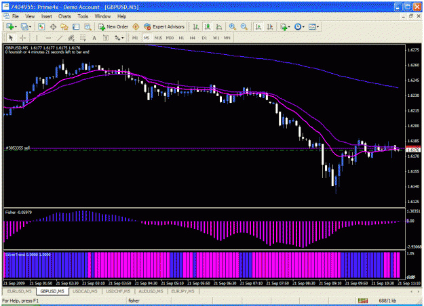Image resolution: width=424 pixels, height=306 pixels.
Task: Switch to the EURJPY,M5 chart tab
Action: 182,291
